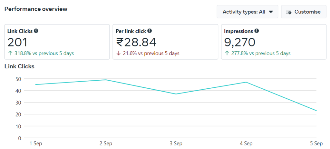Image resolution: width=330 pixels, height=149 pixels.
Task: Select the Impressions metric card
Action: 274,42
